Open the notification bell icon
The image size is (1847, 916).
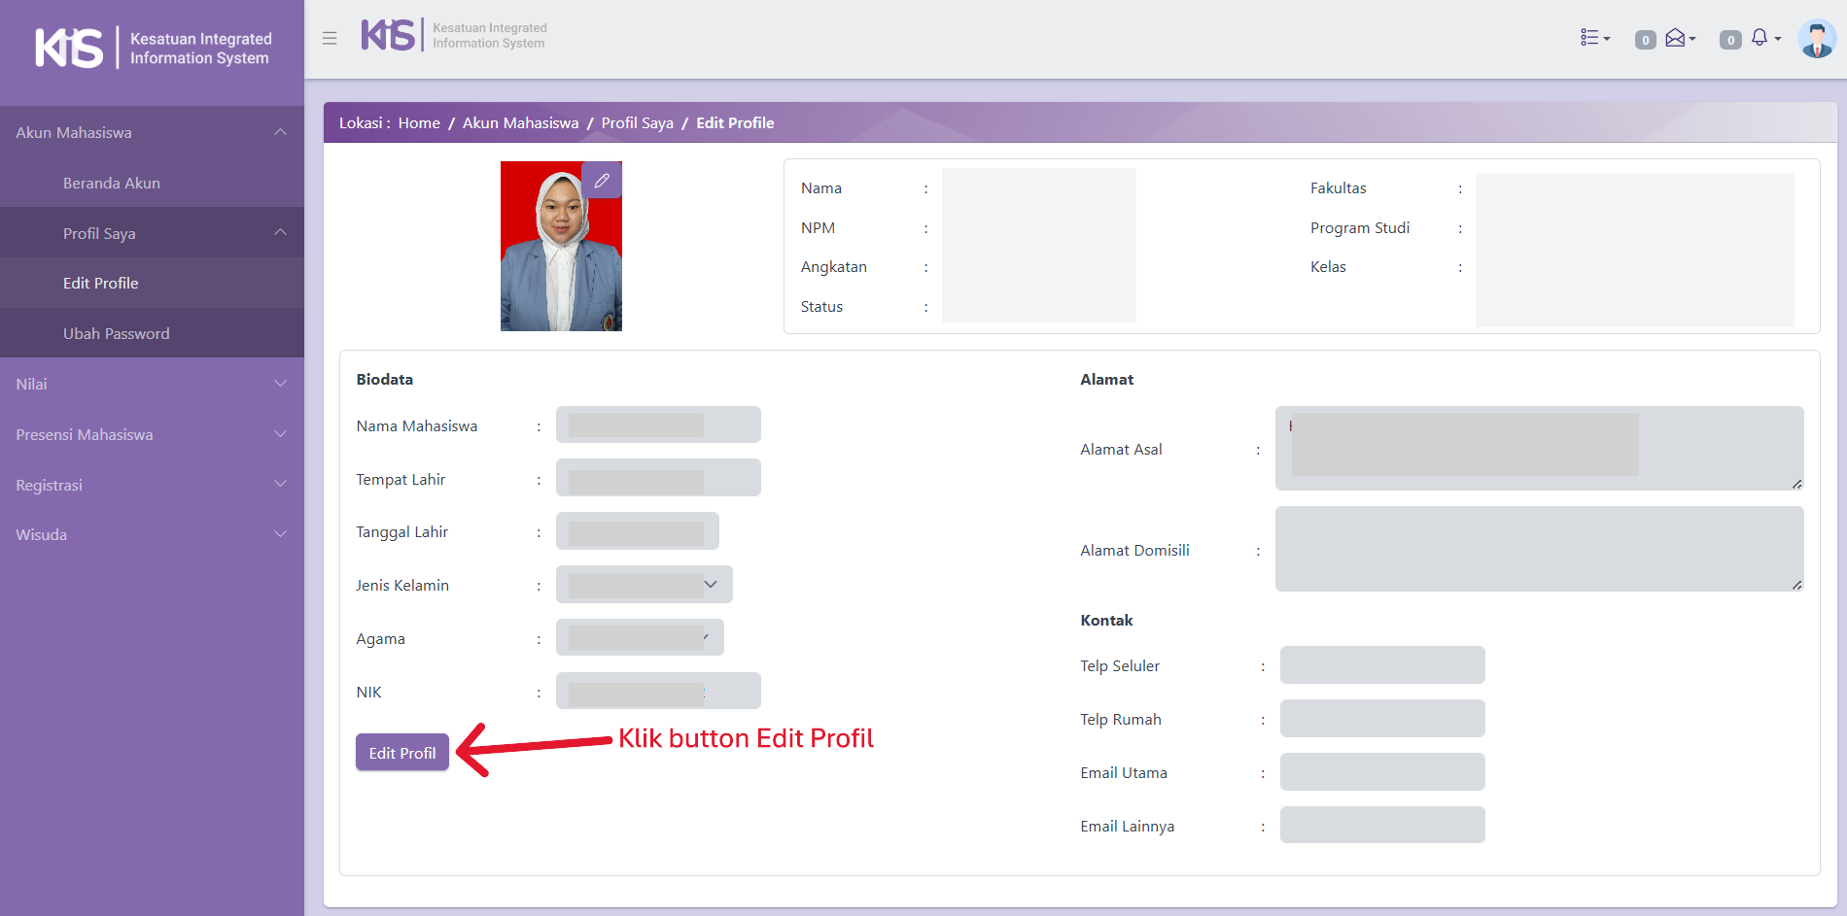pyautogui.click(x=1763, y=38)
